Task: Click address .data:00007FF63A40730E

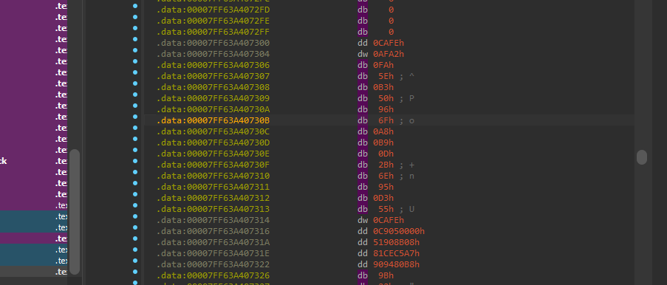Action: point(213,154)
